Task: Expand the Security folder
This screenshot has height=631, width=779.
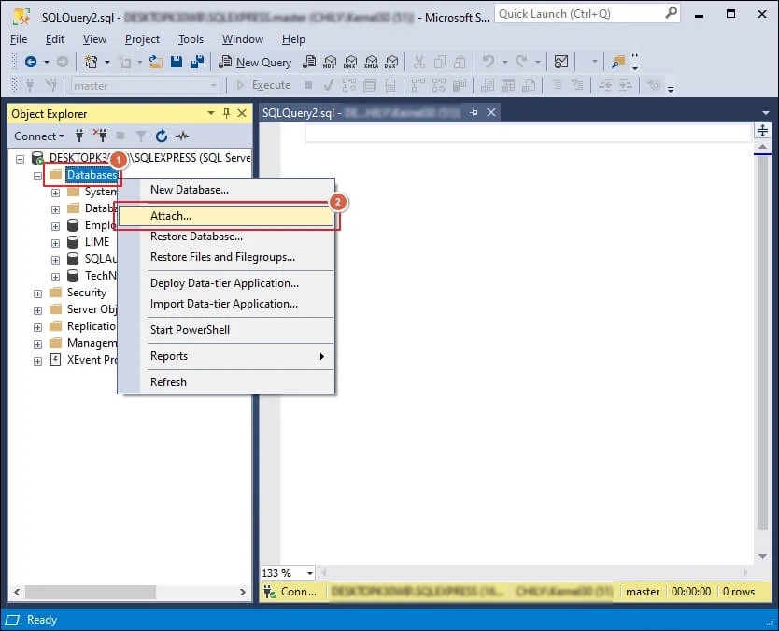Action: coord(37,294)
